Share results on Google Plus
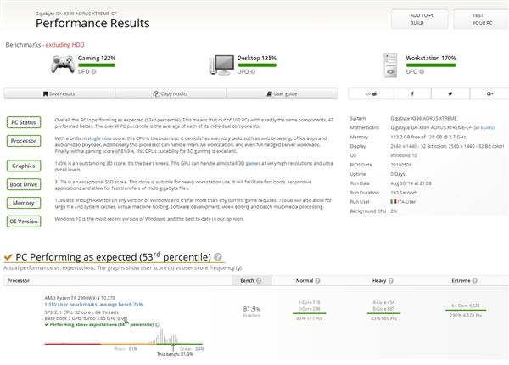509x365 pixels. tap(489, 93)
